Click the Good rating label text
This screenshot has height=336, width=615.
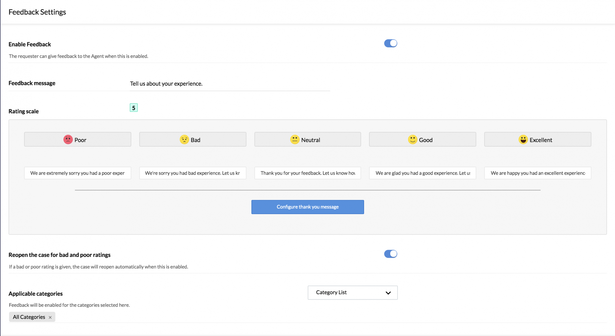coord(426,140)
